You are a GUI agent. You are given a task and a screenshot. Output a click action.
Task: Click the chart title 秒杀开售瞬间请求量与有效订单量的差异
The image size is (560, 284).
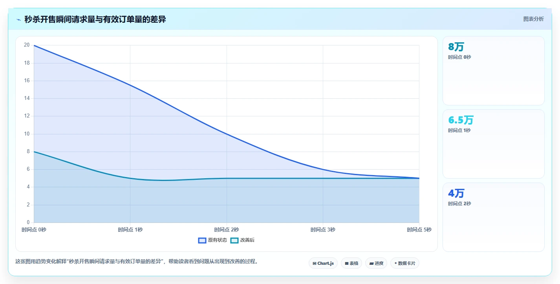(x=95, y=19)
